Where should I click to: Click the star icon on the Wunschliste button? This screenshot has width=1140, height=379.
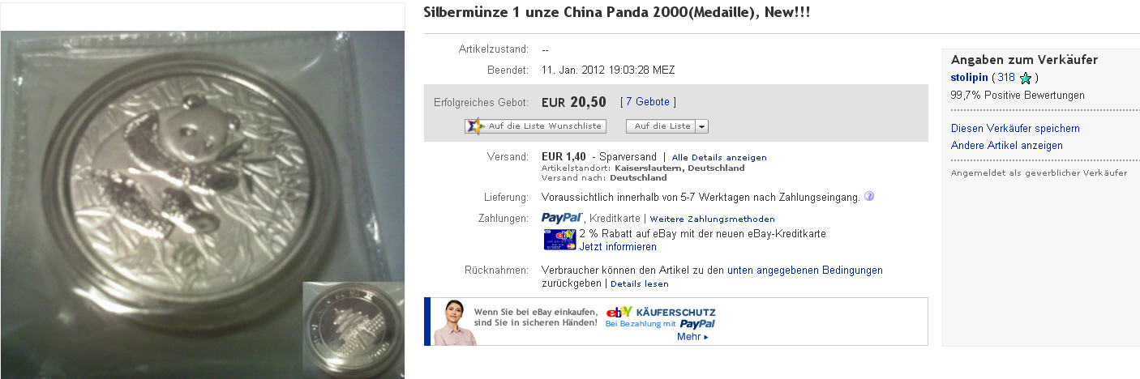475,126
